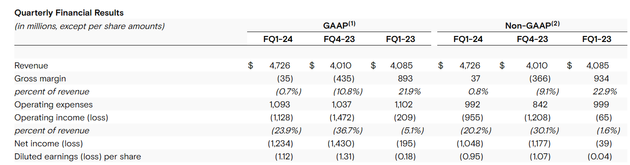The image size is (630, 165).
Task: Click the Operating expenses row label
Action: (54, 105)
